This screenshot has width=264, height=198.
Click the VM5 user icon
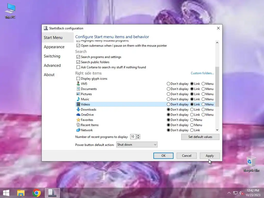click(x=78, y=84)
